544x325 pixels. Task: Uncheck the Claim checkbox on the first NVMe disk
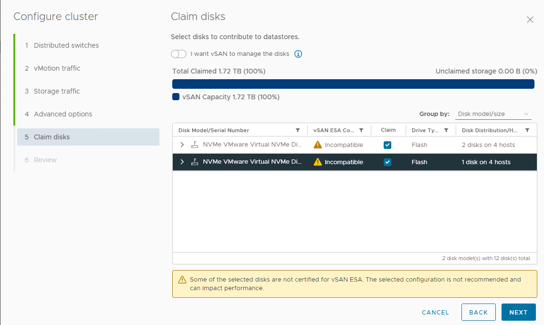click(387, 145)
